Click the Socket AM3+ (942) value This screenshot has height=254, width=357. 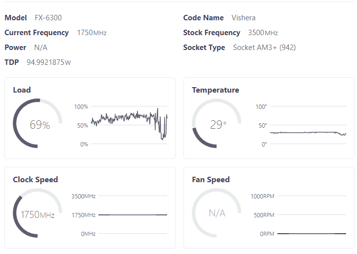click(x=264, y=48)
